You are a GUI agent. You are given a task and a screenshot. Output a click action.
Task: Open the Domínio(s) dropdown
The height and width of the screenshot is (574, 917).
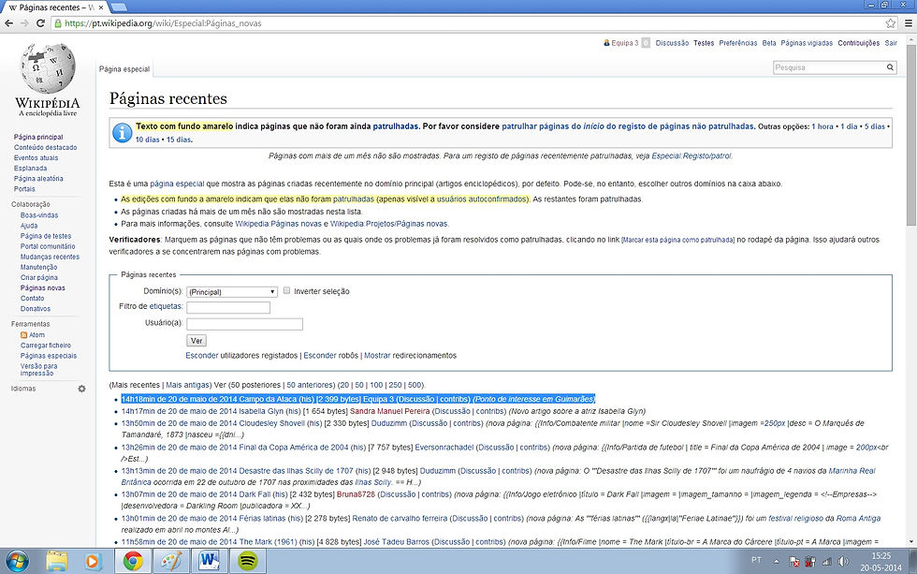(x=232, y=291)
